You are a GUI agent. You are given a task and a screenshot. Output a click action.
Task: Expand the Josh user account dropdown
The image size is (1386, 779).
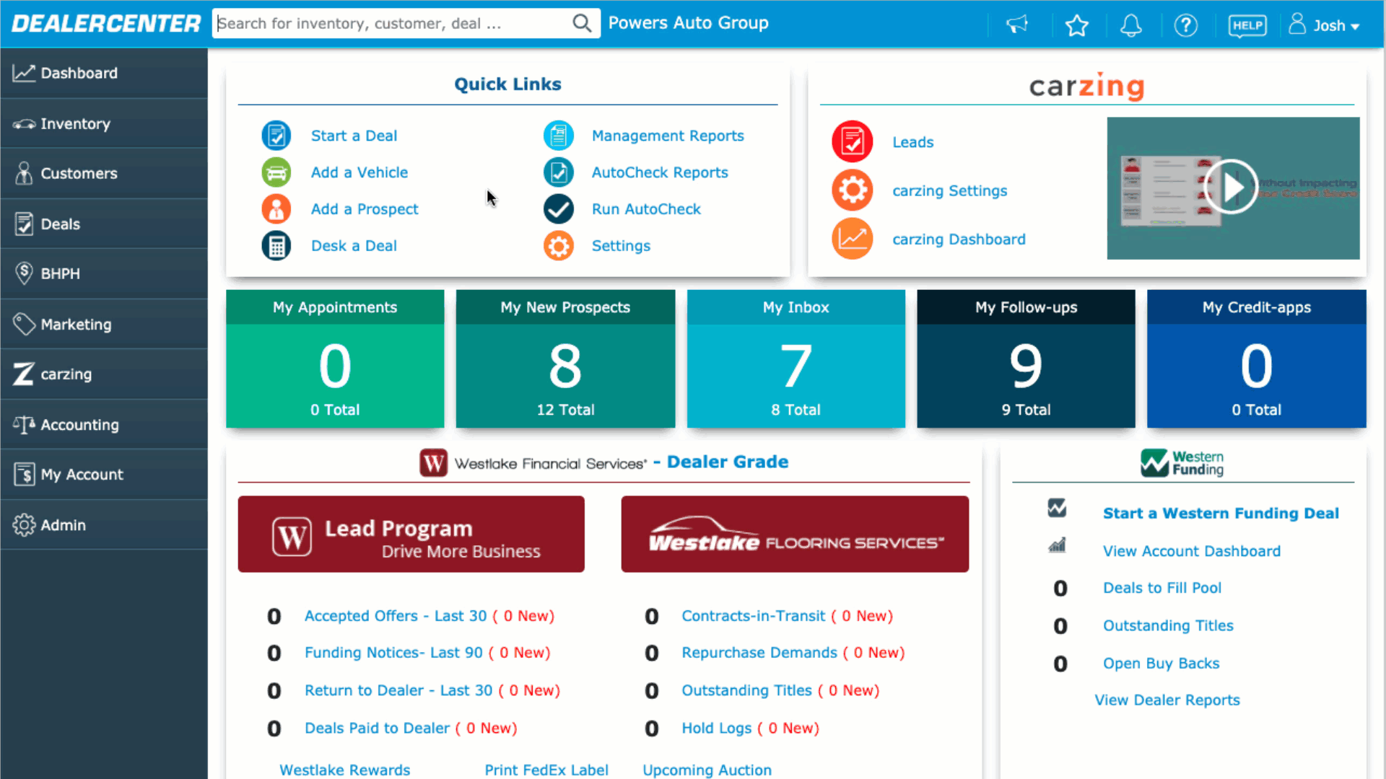click(1325, 25)
